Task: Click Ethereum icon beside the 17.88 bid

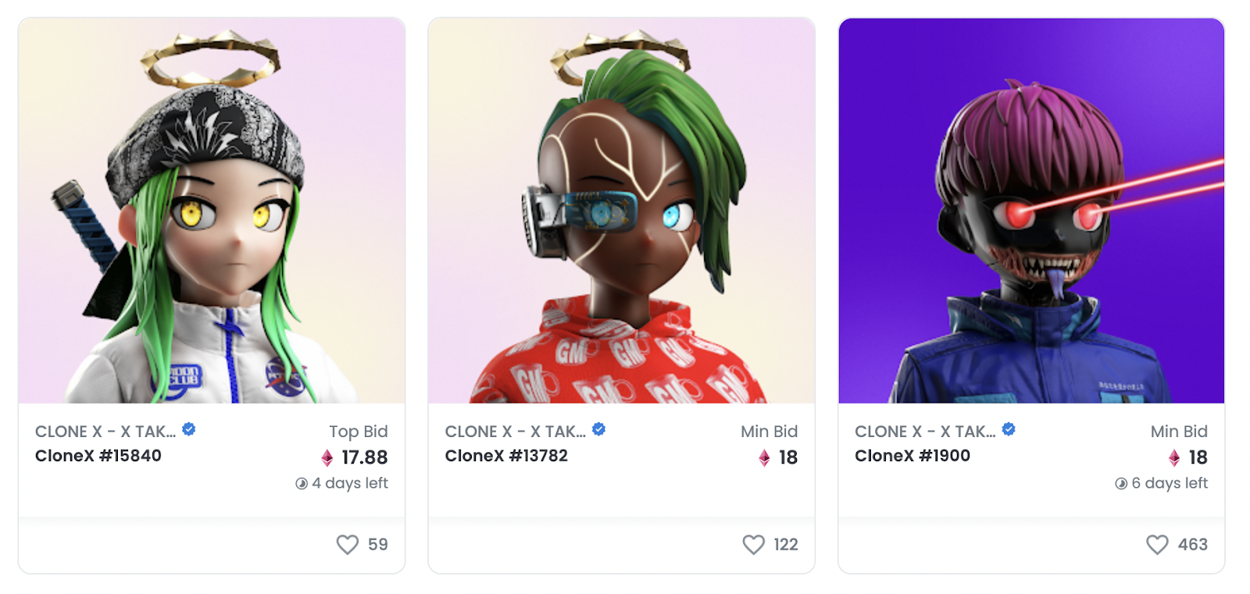Action: tap(327, 457)
